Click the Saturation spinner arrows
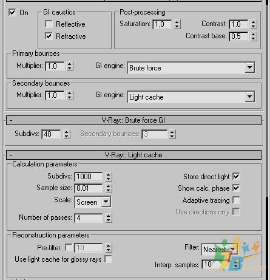 (x=177, y=24)
